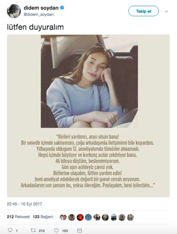The height and width of the screenshot is (234, 177).
Task: Click the 22:45 - 10 Eyl 2017 timestamp
Action: tap(24, 204)
